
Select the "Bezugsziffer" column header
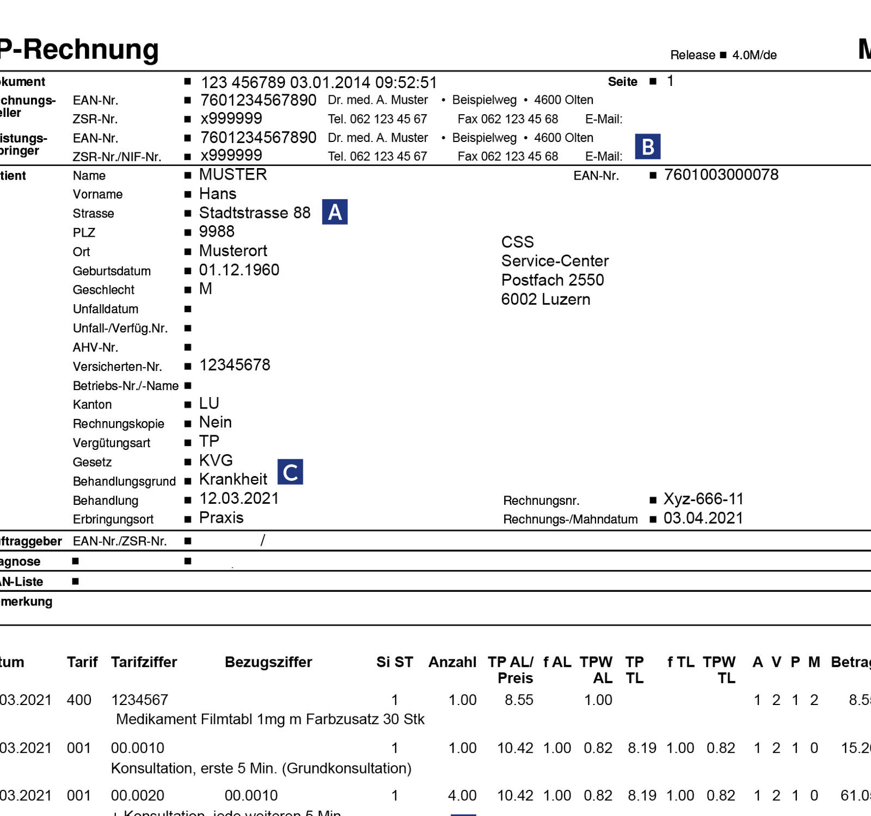[x=268, y=662]
